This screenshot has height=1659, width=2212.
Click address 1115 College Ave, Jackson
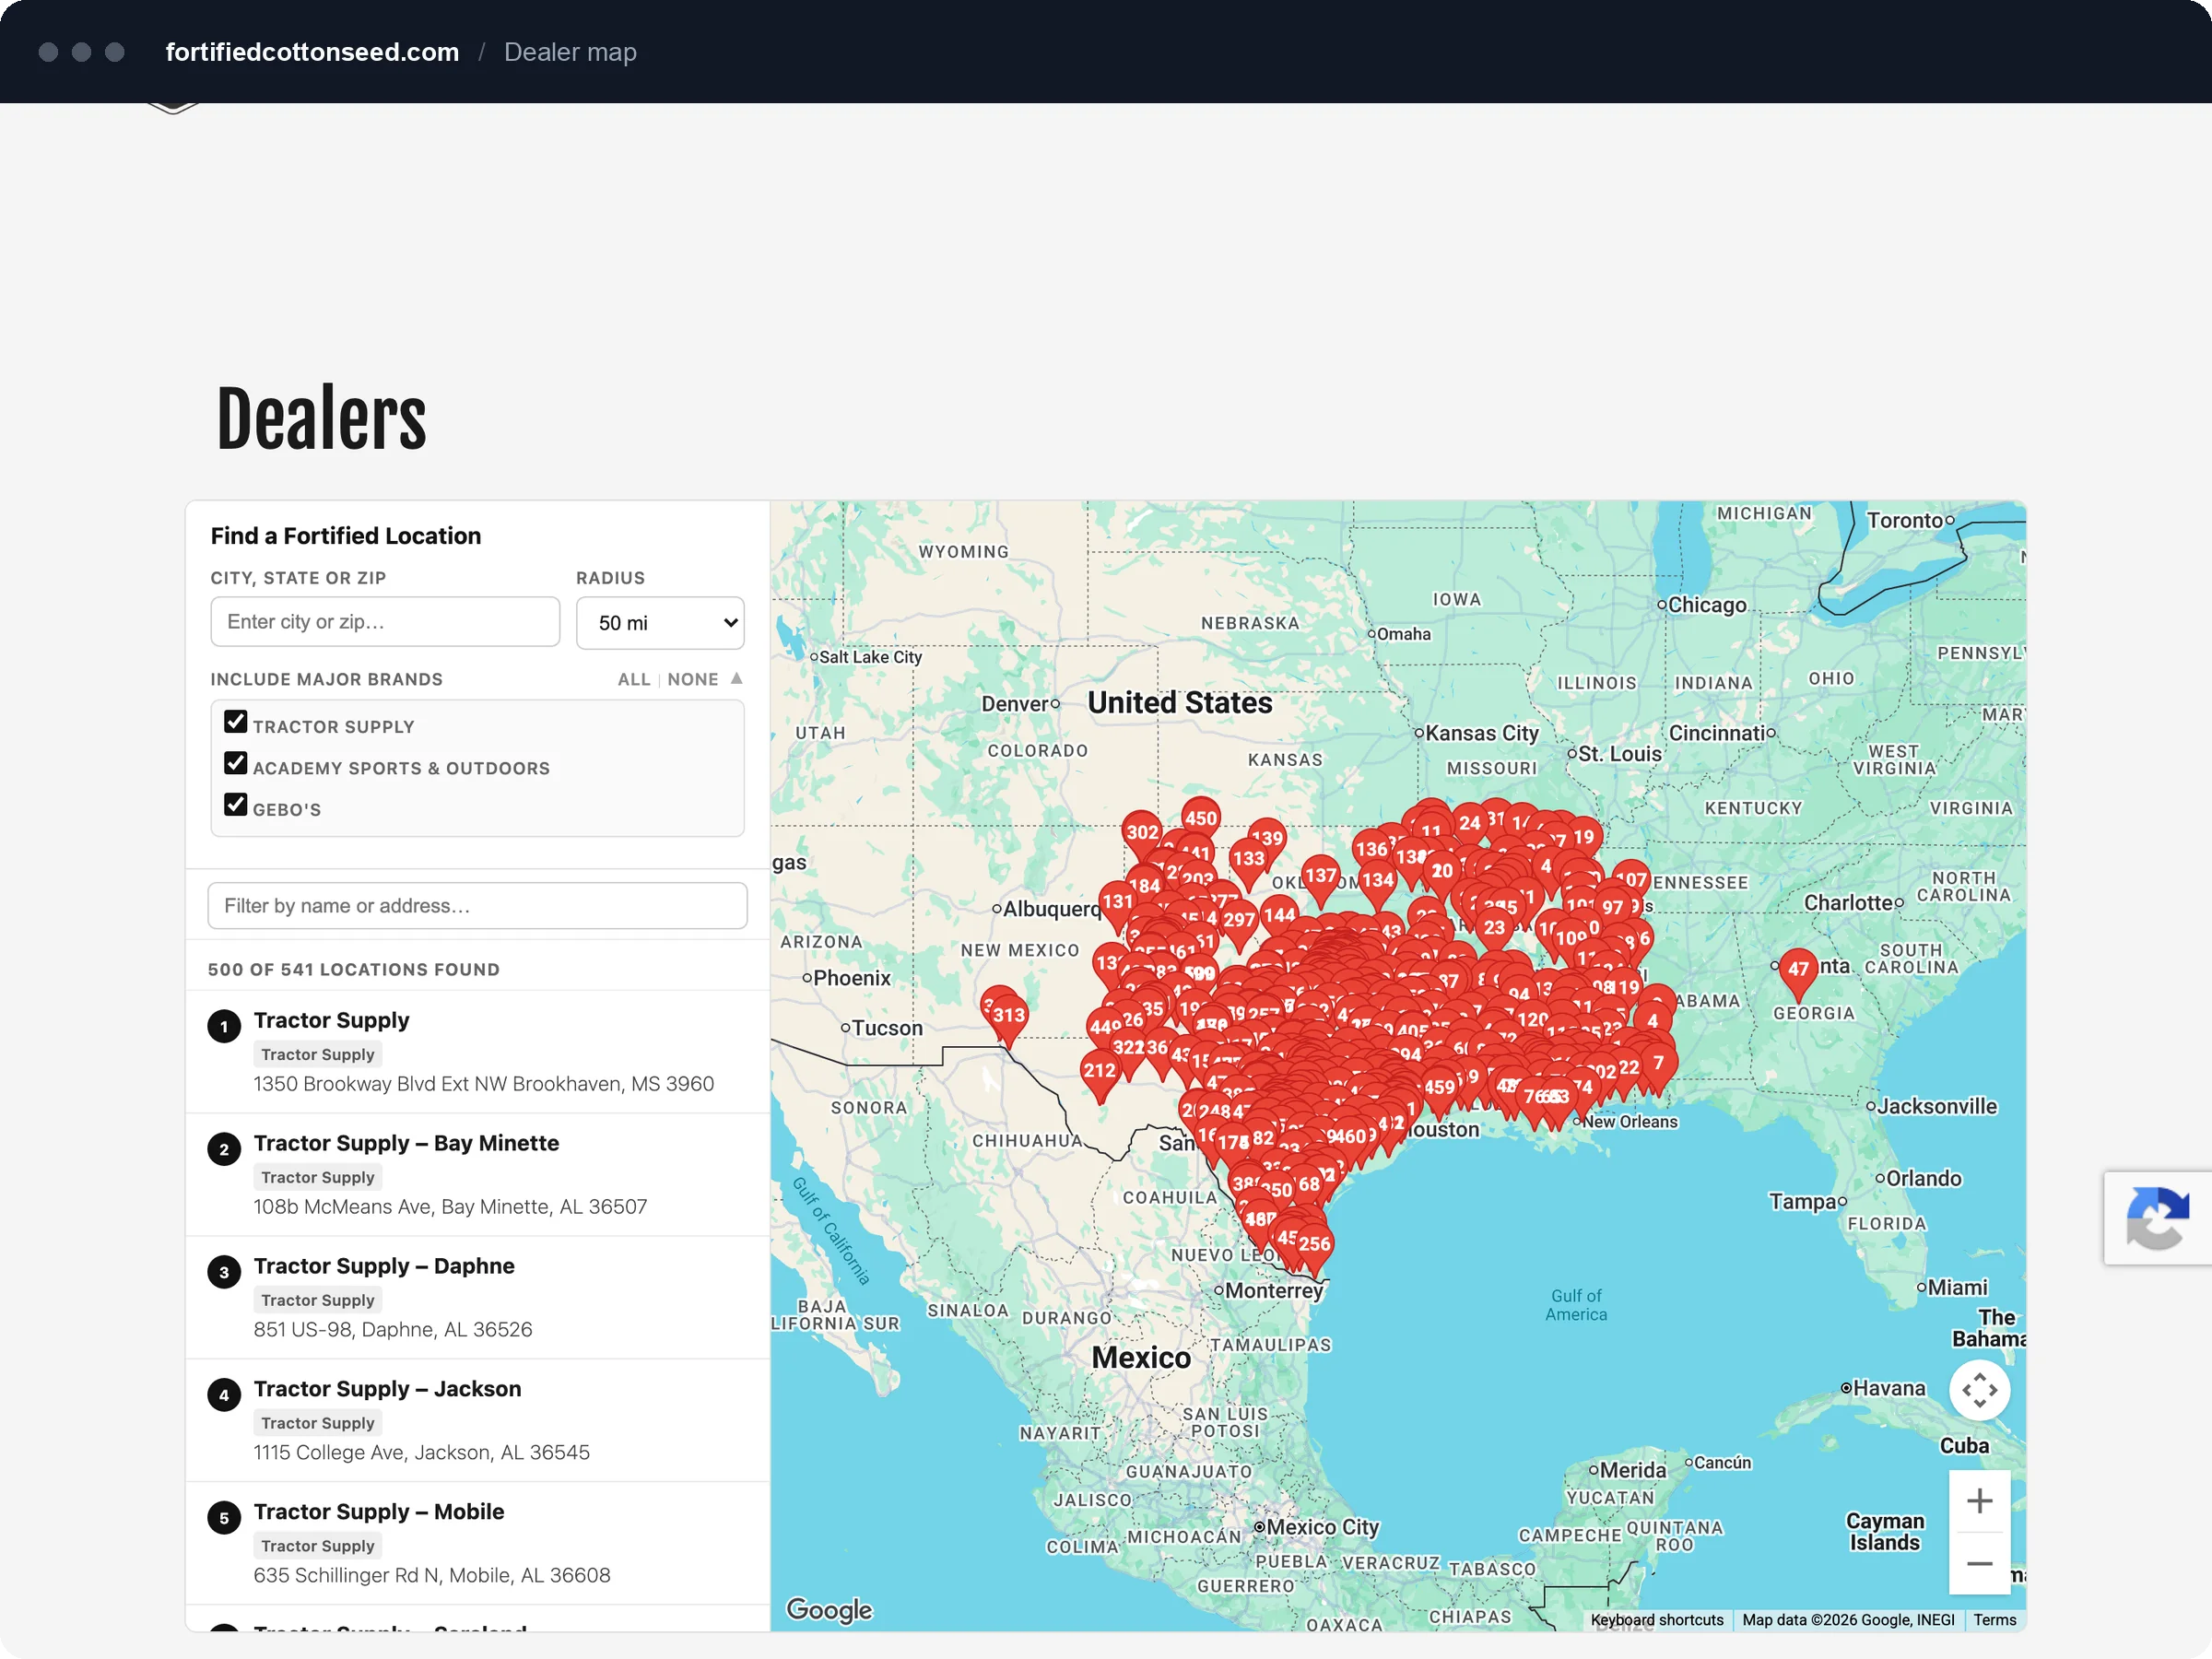click(x=421, y=1453)
